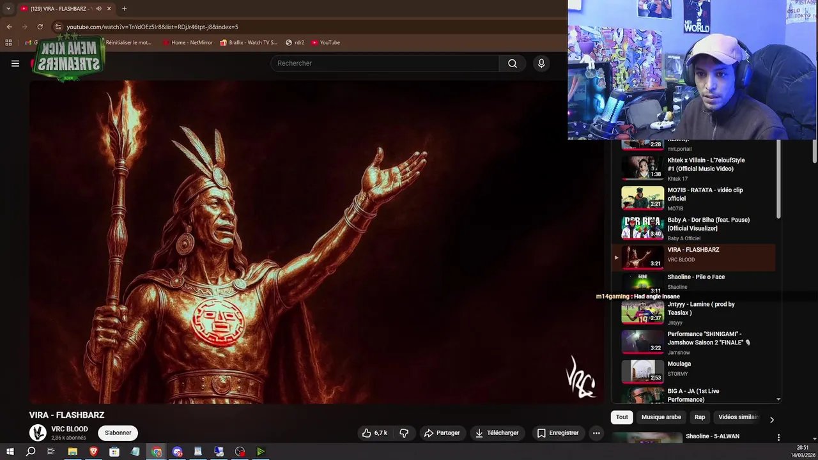Open Task View on taskbar
The image size is (818, 460).
point(51,452)
